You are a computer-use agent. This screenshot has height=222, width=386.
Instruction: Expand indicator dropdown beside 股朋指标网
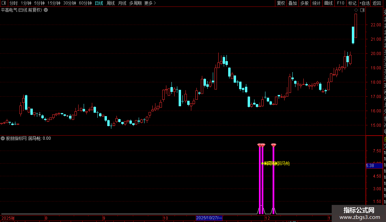click(3, 138)
